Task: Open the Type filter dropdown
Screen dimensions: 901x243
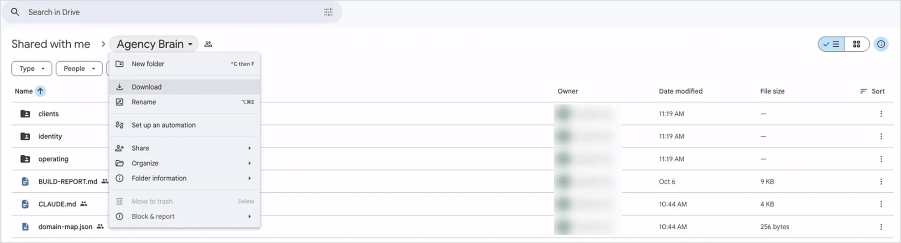Action: pyautogui.click(x=32, y=68)
